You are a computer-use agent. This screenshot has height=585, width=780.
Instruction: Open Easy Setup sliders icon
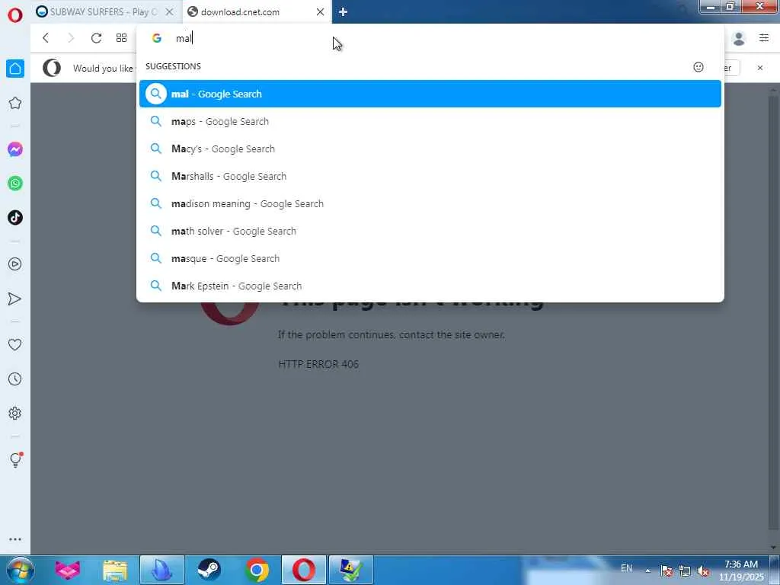point(764,37)
